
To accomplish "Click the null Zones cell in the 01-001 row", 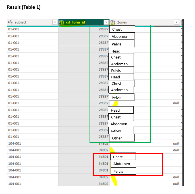I will tap(145, 103).
